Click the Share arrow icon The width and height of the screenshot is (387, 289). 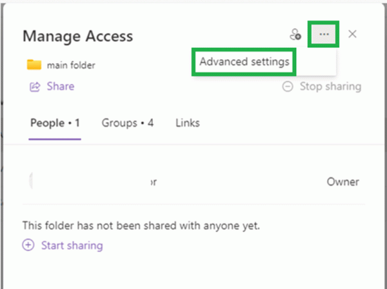point(35,86)
